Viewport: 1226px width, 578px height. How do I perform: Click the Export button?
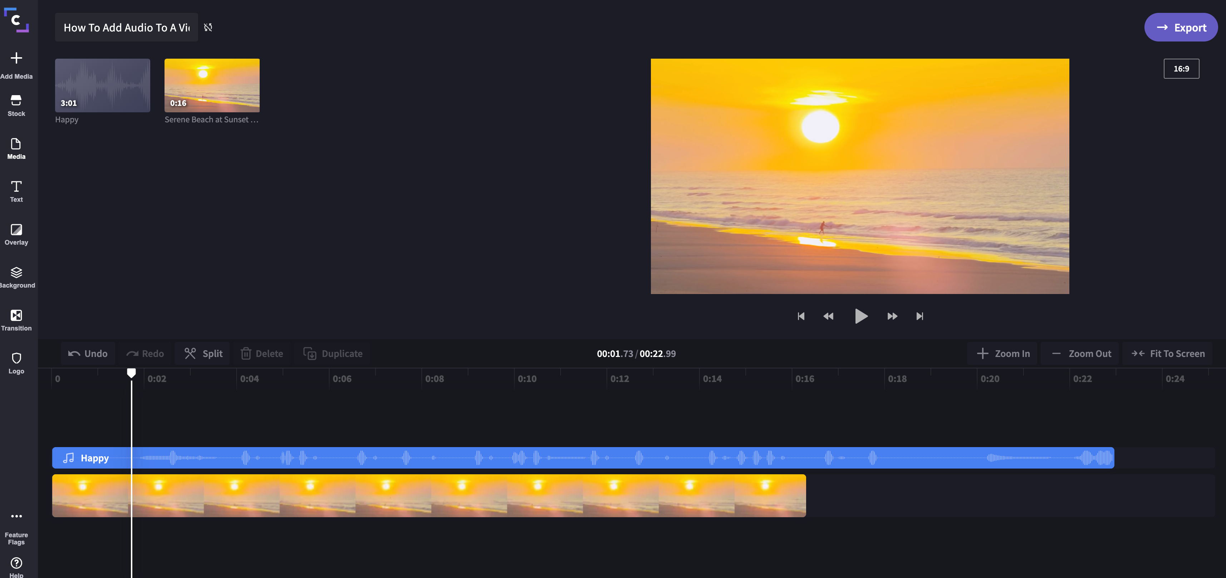tap(1181, 27)
